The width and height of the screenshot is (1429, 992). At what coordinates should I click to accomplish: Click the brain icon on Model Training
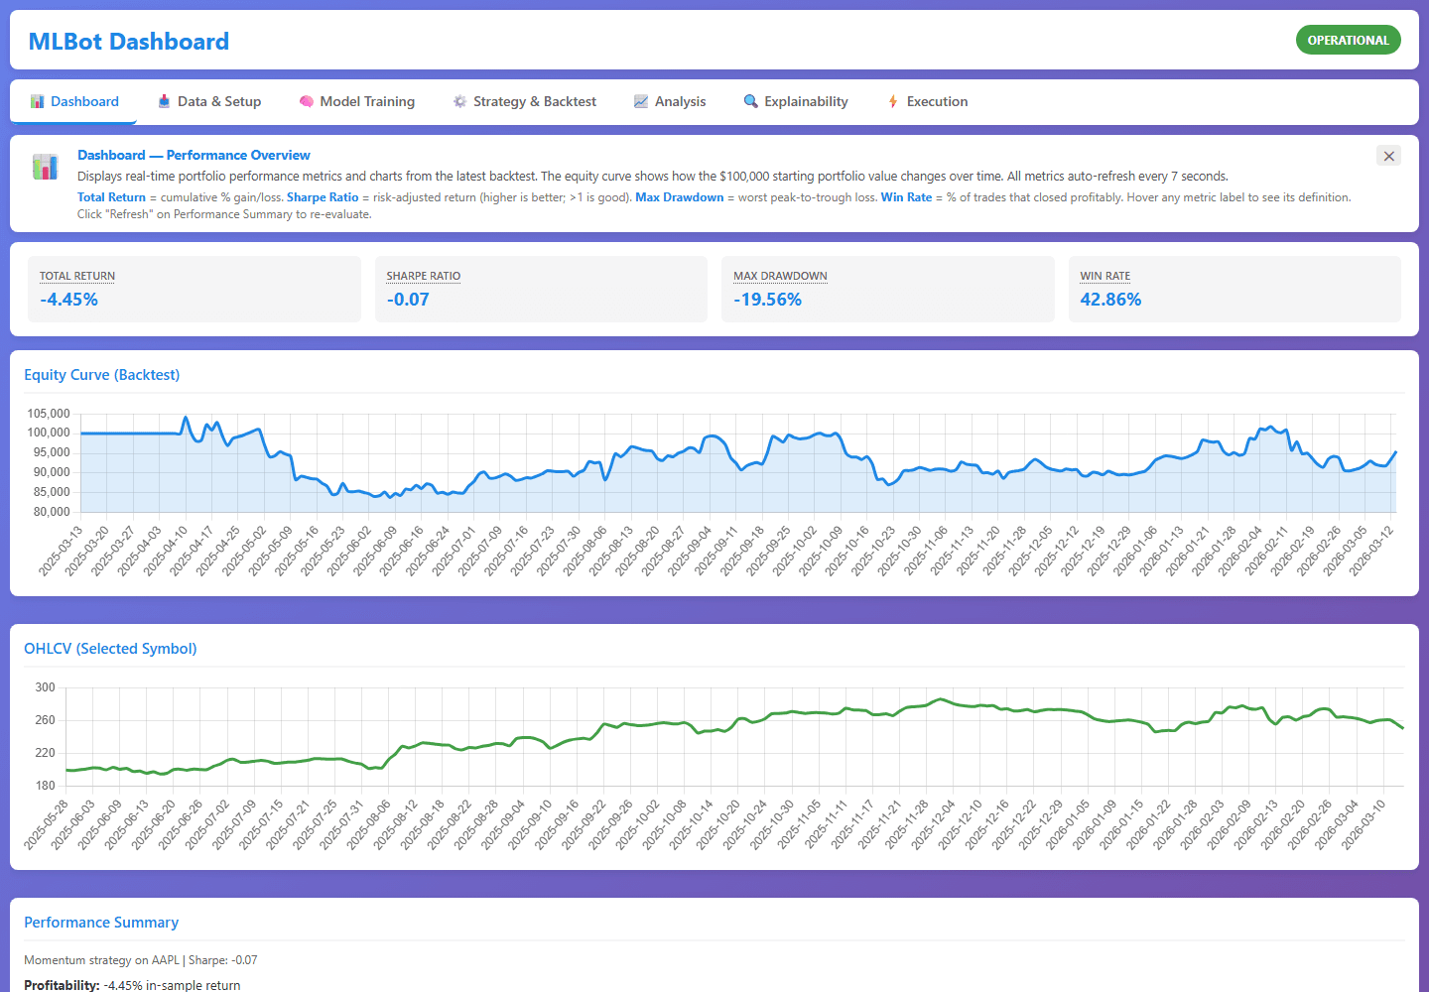tap(307, 101)
